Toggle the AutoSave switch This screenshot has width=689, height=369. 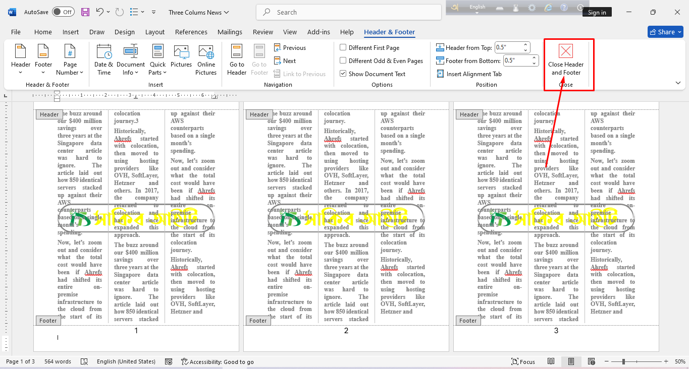pos(63,12)
